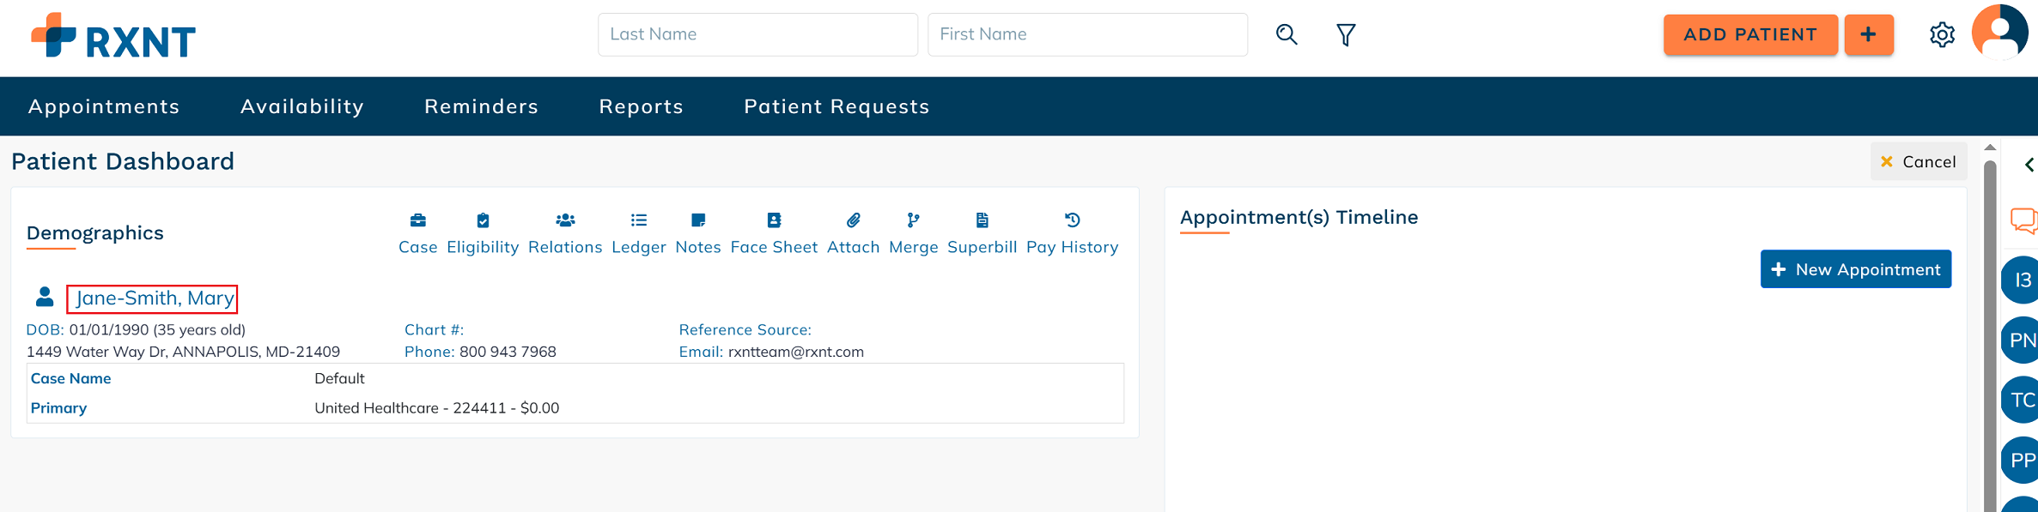Click the Last Name search field
Image resolution: width=2038 pixels, height=512 pixels.
point(757,34)
